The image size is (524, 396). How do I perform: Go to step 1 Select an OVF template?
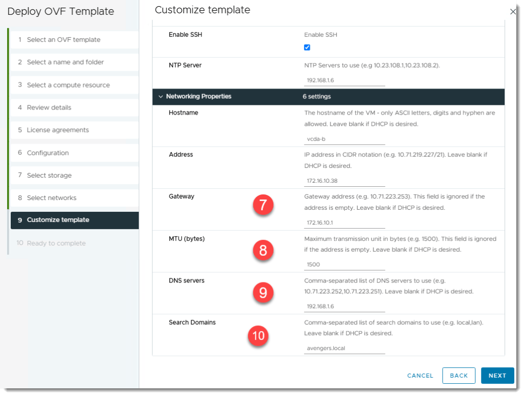click(63, 40)
